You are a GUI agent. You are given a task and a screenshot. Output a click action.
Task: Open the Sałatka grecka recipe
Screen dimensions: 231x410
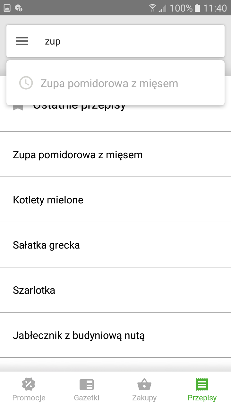pyautogui.click(x=46, y=245)
